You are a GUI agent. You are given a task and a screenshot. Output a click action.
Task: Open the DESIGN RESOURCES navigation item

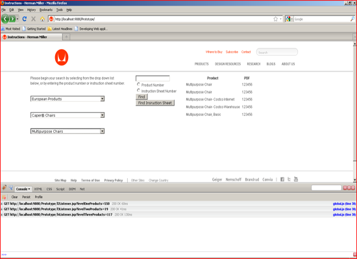click(x=228, y=64)
